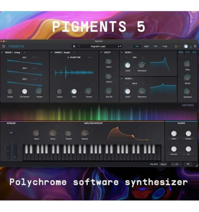This screenshot has width=199, height=212.
Task: Click the preset up/down arrows selector
Action: [120, 46]
